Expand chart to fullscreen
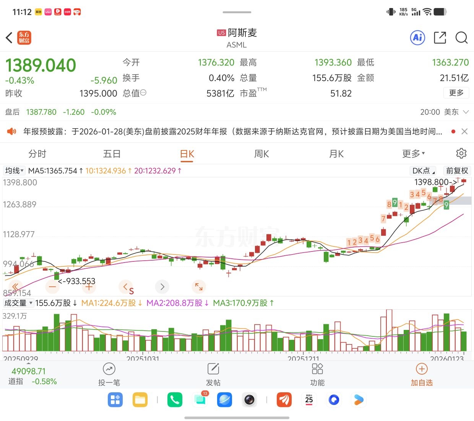This screenshot has width=474, height=421. (x=199, y=287)
